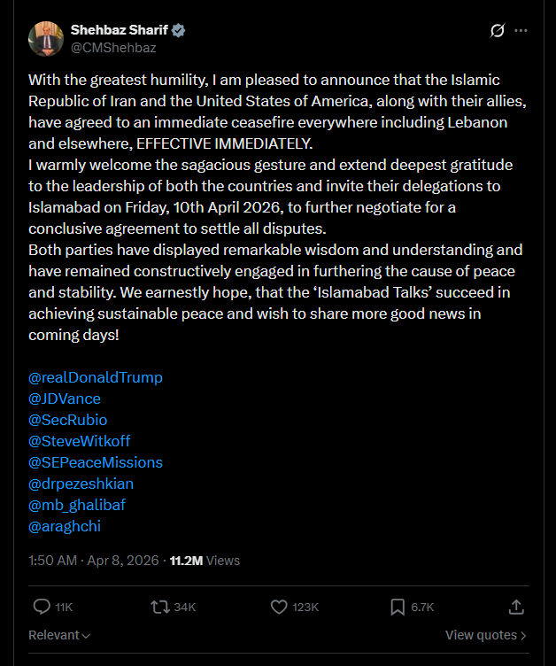The width and height of the screenshot is (556, 666).
Task: Like the post with the heart icon
Action: (279, 607)
